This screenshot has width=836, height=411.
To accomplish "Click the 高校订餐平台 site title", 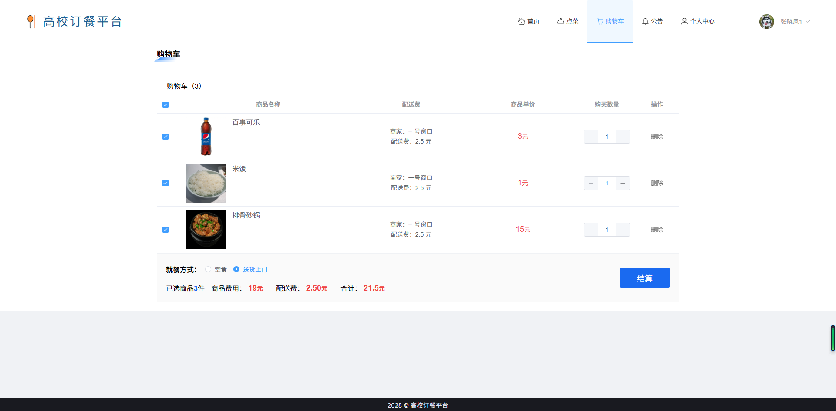I will [83, 21].
